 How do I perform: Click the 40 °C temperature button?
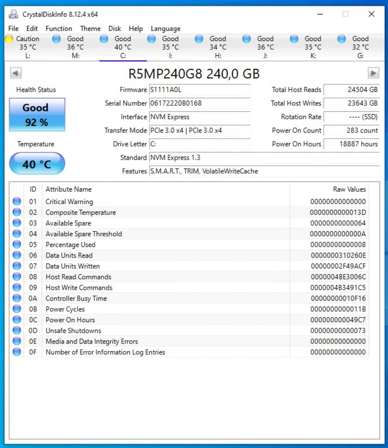(x=37, y=163)
